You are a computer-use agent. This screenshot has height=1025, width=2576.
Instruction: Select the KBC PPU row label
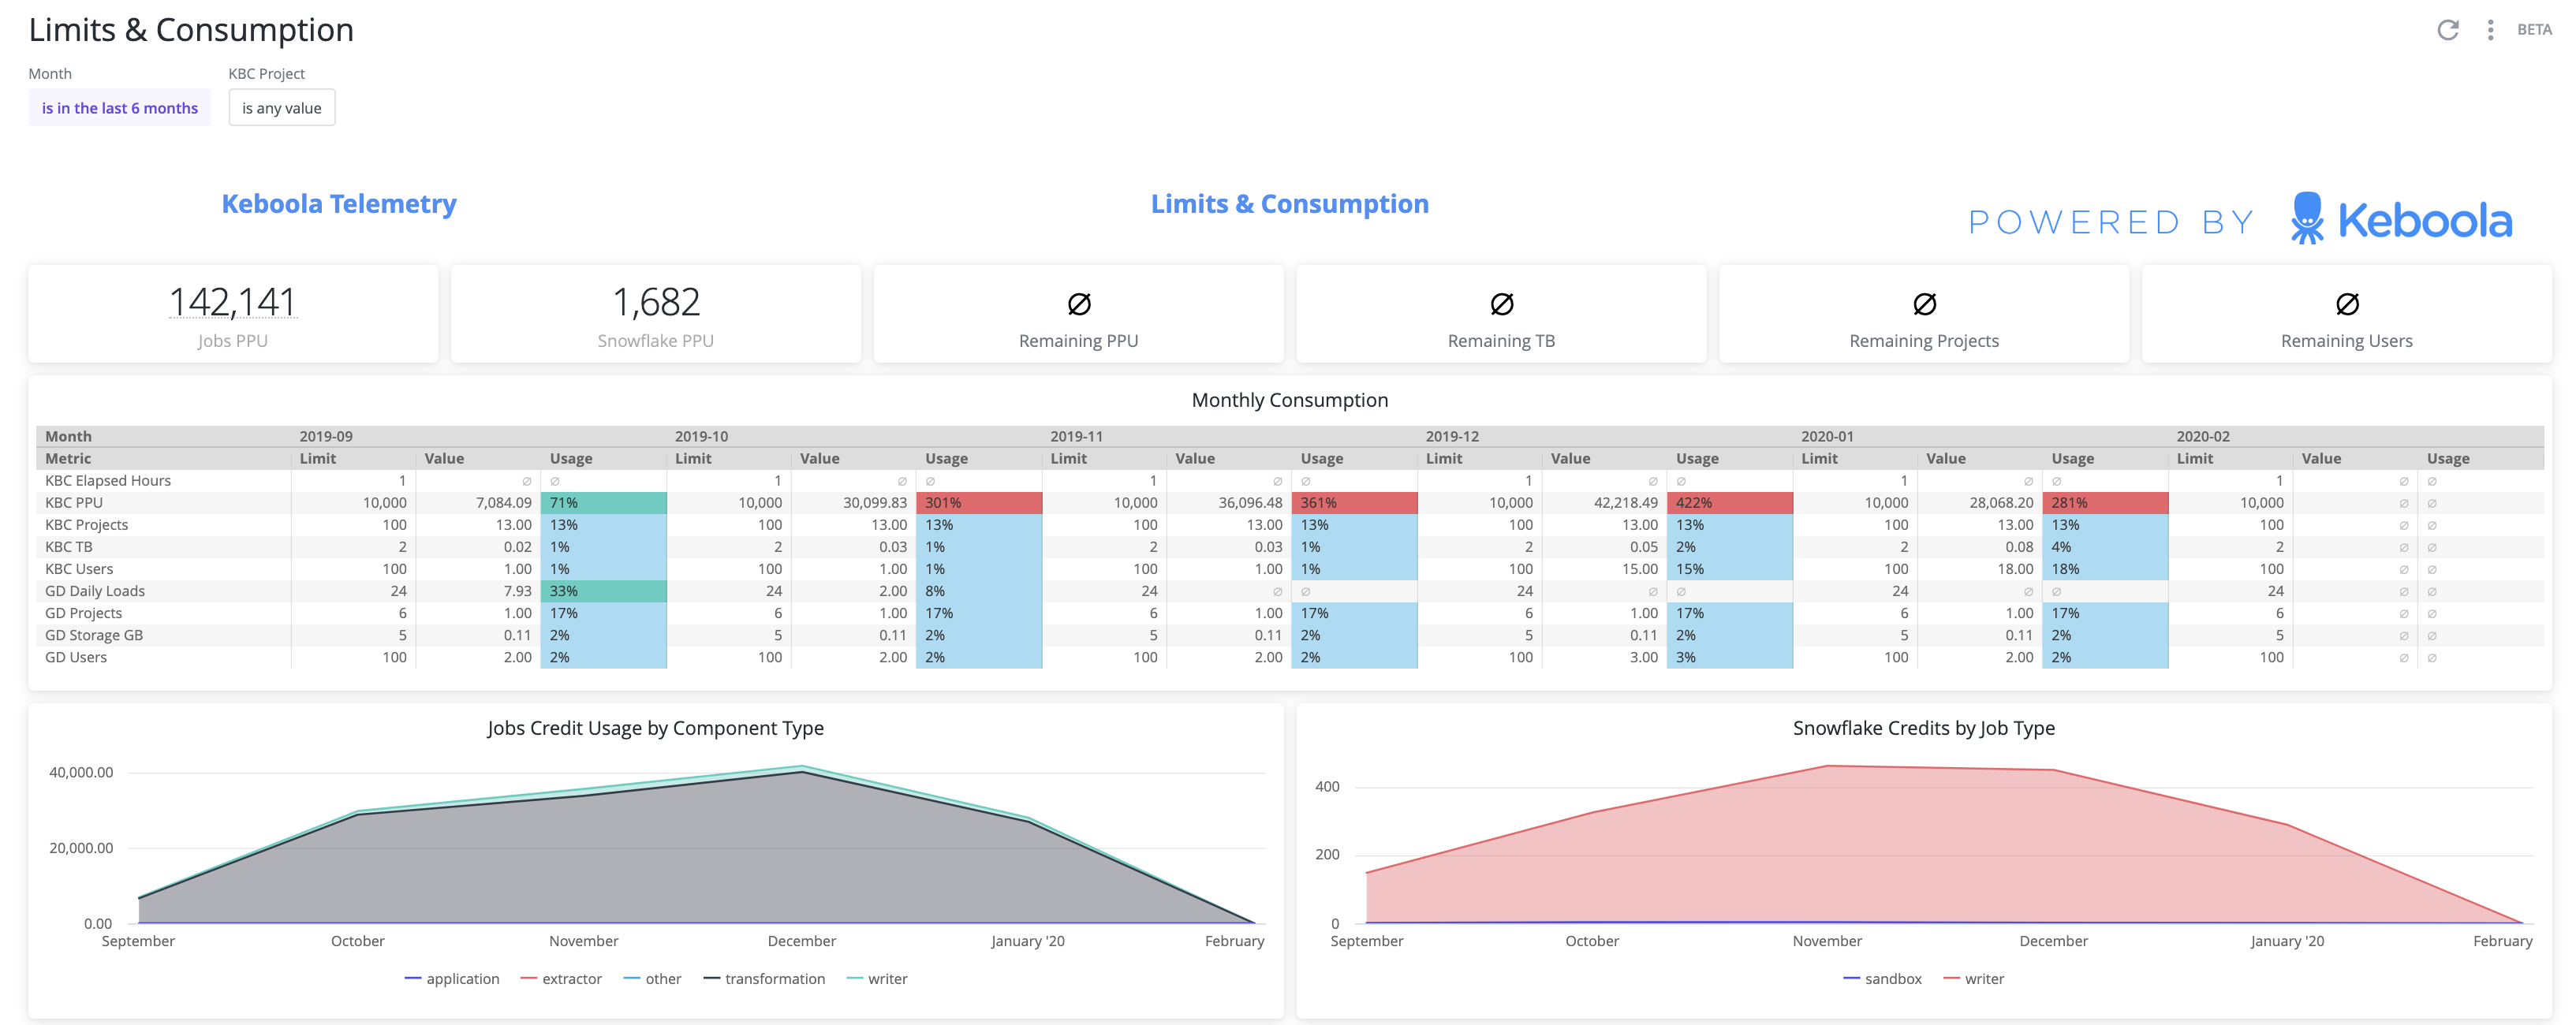(74, 503)
